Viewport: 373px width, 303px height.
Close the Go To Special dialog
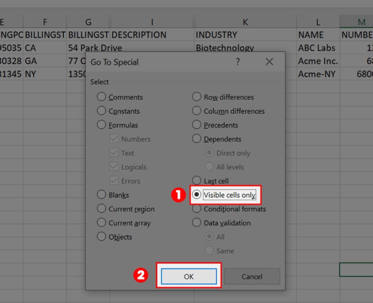pyautogui.click(x=269, y=62)
